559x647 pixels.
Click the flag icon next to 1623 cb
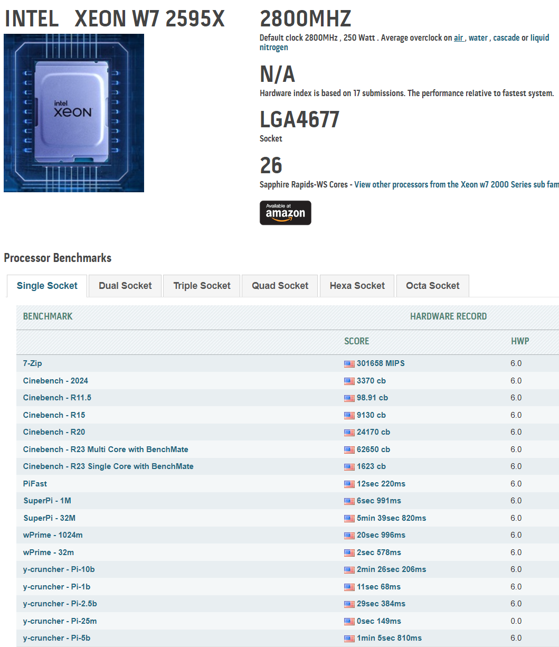pos(349,467)
